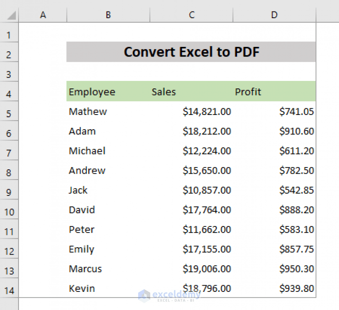This screenshot has width=339, height=310.
Task: Select row 11 header
Action: pyautogui.click(x=9, y=229)
